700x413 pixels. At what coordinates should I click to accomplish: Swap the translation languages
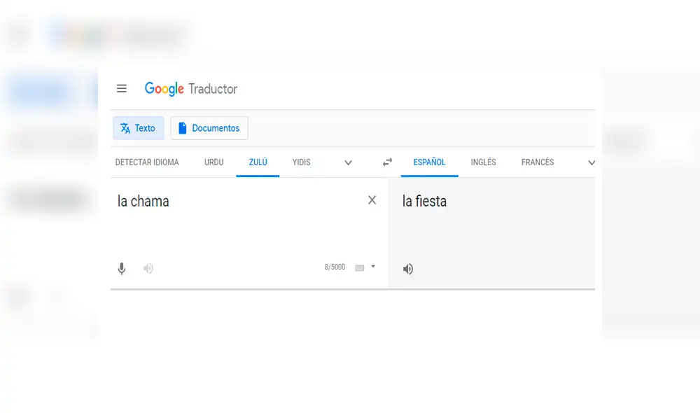click(x=387, y=162)
